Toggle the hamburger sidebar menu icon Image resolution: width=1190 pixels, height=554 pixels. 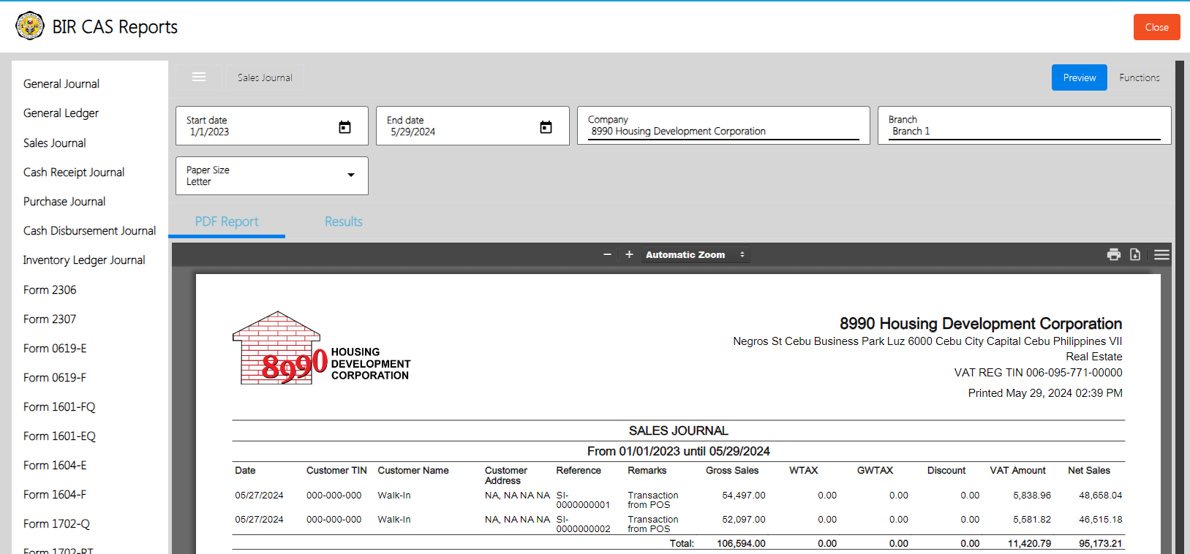(x=199, y=77)
